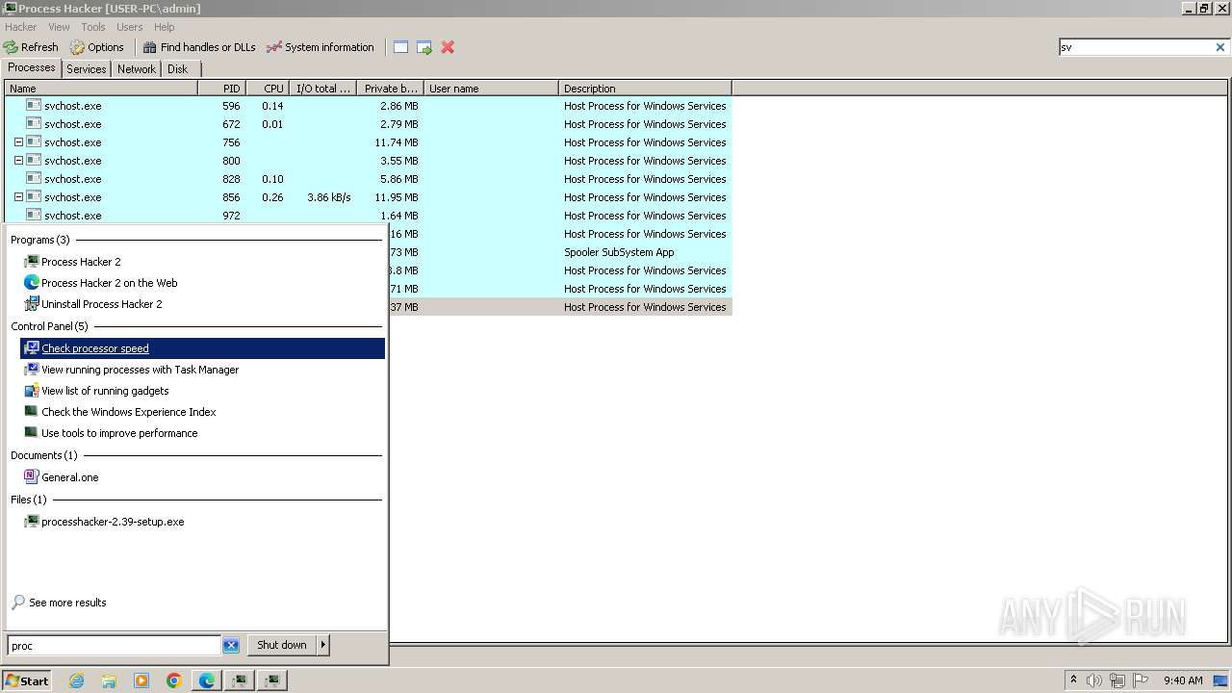Screen dimensions: 1232x693
Task: Click the volume speaker tray icon
Action: click(x=1094, y=680)
